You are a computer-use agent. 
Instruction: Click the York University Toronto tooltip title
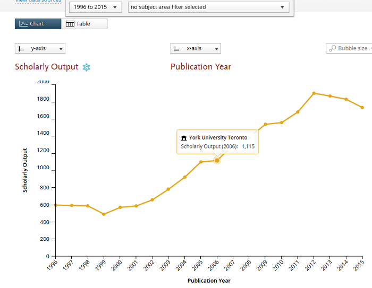point(218,137)
